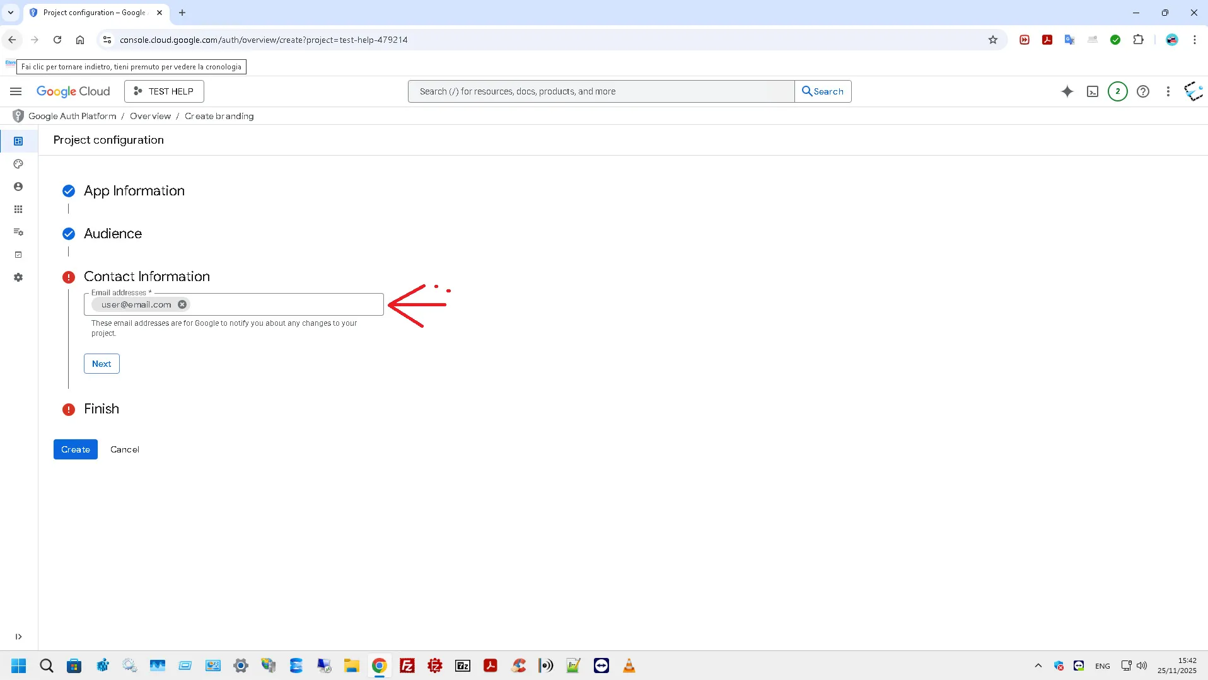Screen dimensions: 1208x680
Task: Open VLC media player from taskbar
Action: coord(629,666)
